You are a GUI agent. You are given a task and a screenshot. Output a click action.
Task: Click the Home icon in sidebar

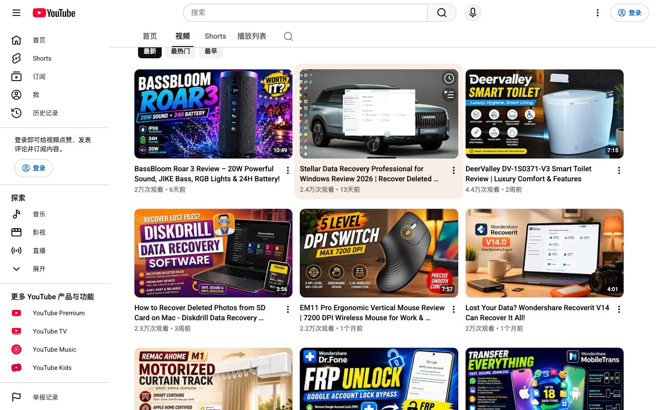pyautogui.click(x=16, y=40)
